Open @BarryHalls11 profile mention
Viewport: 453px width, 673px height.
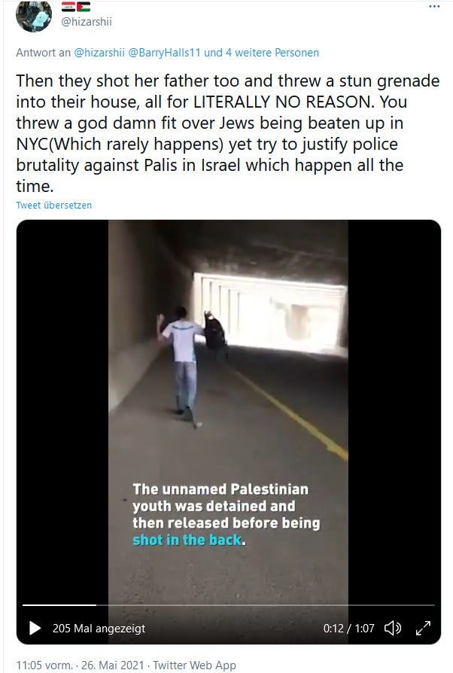(164, 53)
